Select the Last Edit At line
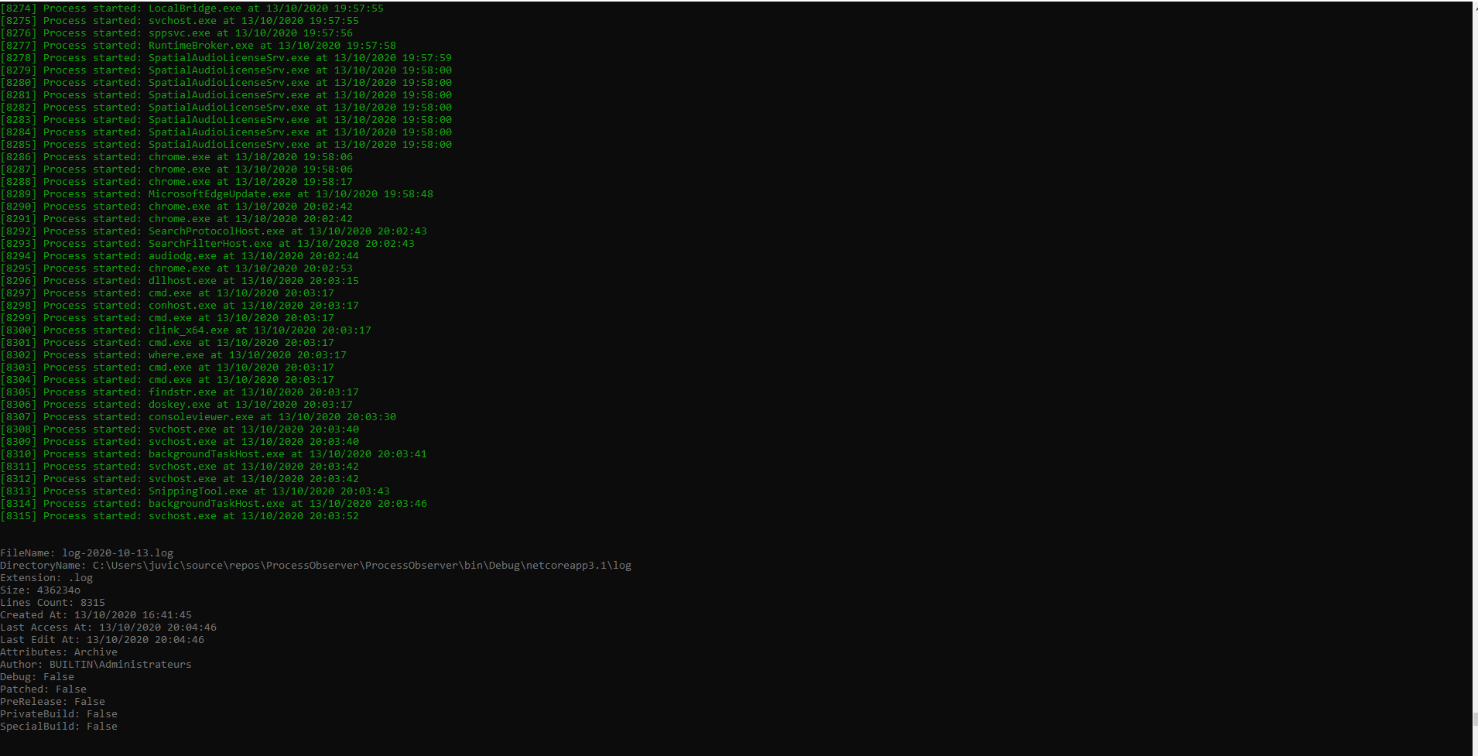Screen dimensions: 1478x756 click(x=102, y=640)
